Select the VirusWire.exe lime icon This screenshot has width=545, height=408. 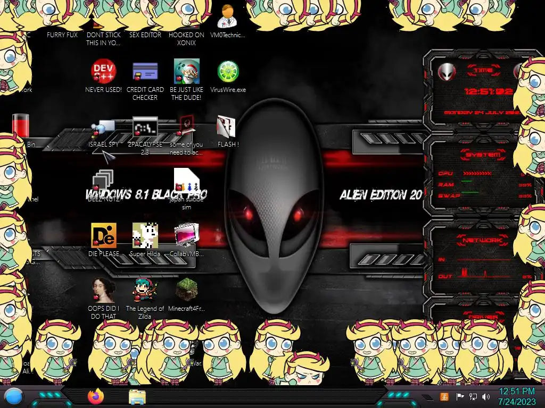228,72
